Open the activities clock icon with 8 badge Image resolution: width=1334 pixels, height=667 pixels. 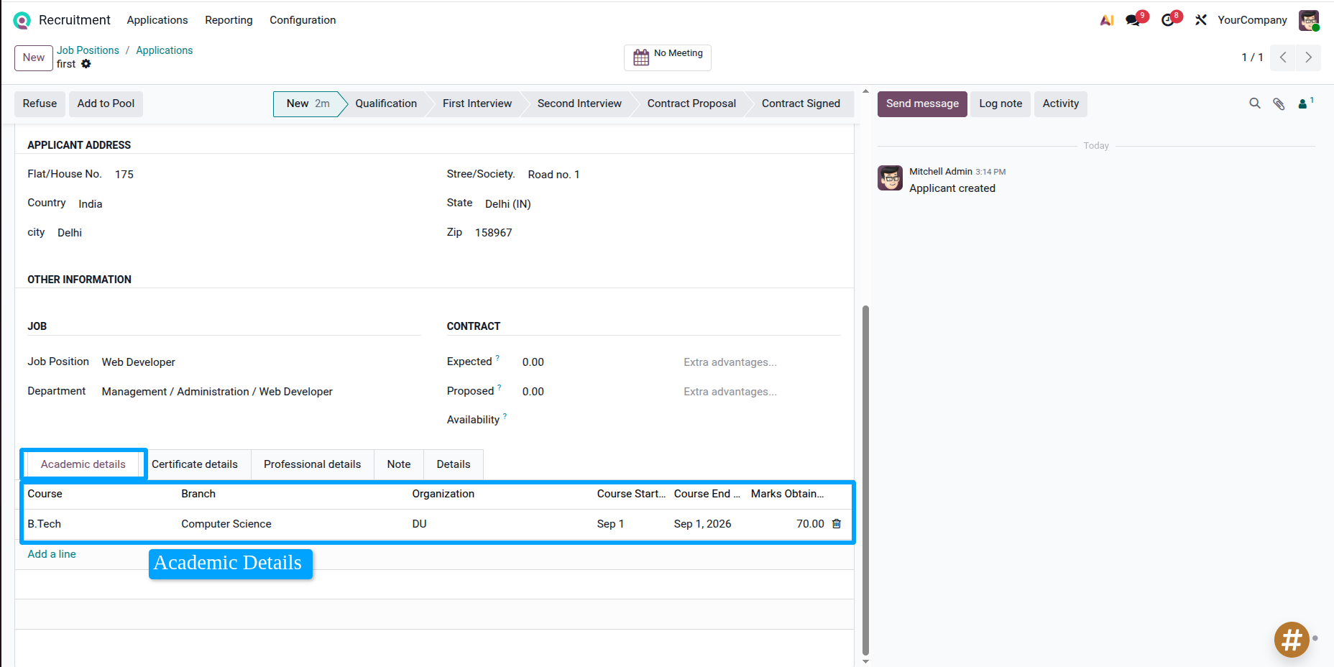pyautogui.click(x=1168, y=20)
